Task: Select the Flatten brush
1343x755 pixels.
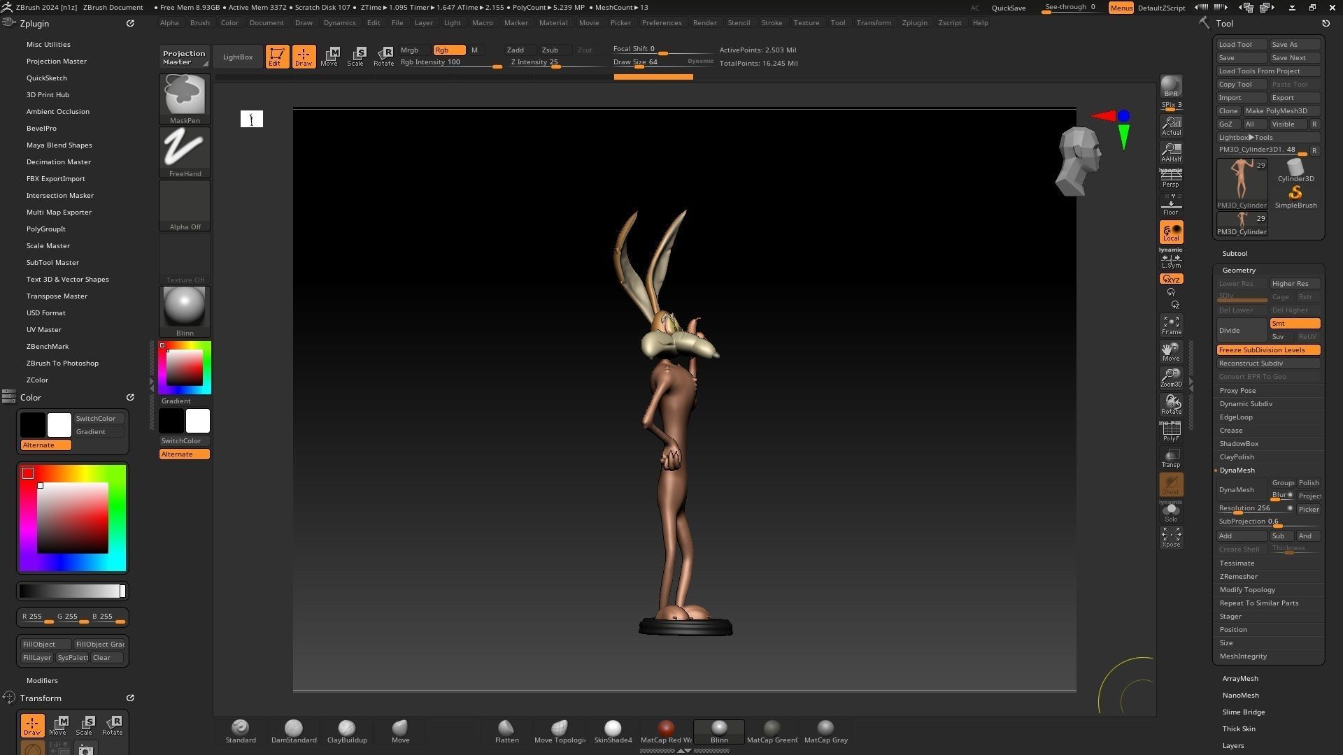Action: (506, 731)
